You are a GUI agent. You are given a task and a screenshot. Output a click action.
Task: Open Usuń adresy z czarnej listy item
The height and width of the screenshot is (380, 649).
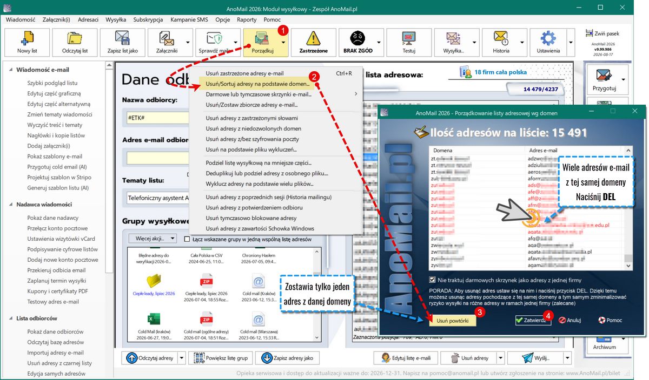59,363
